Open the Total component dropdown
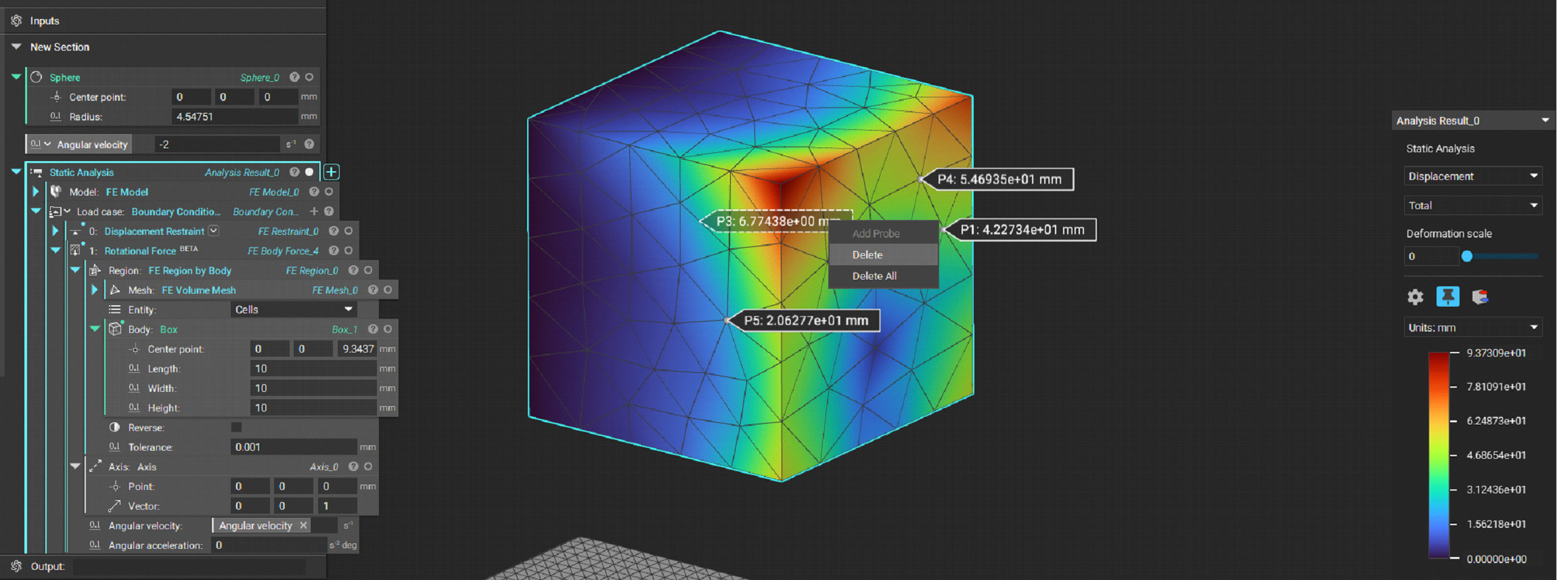This screenshot has height=580, width=1557. click(1473, 205)
